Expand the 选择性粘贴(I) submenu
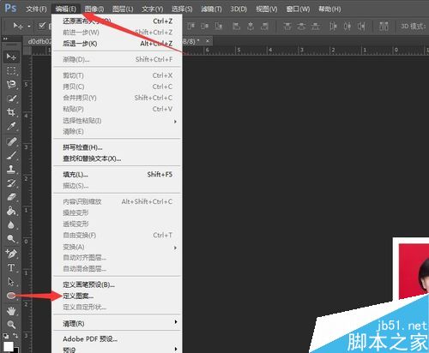Screen dimensions: 429x353 (x=117, y=121)
